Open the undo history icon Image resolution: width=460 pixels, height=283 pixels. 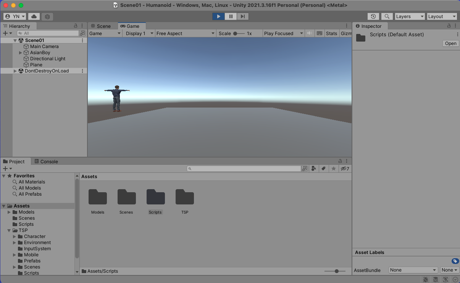coord(373,16)
